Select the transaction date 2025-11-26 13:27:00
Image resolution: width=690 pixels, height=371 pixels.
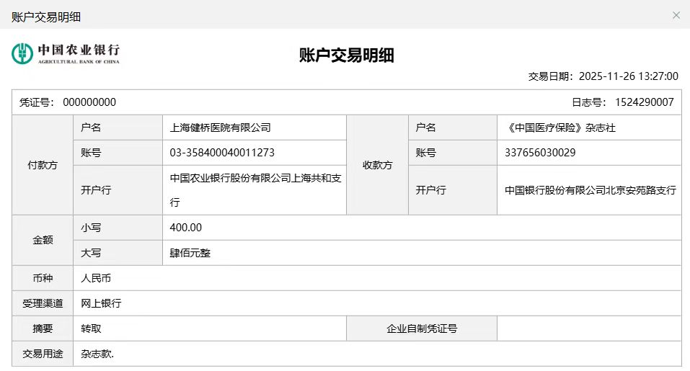[x=629, y=76]
